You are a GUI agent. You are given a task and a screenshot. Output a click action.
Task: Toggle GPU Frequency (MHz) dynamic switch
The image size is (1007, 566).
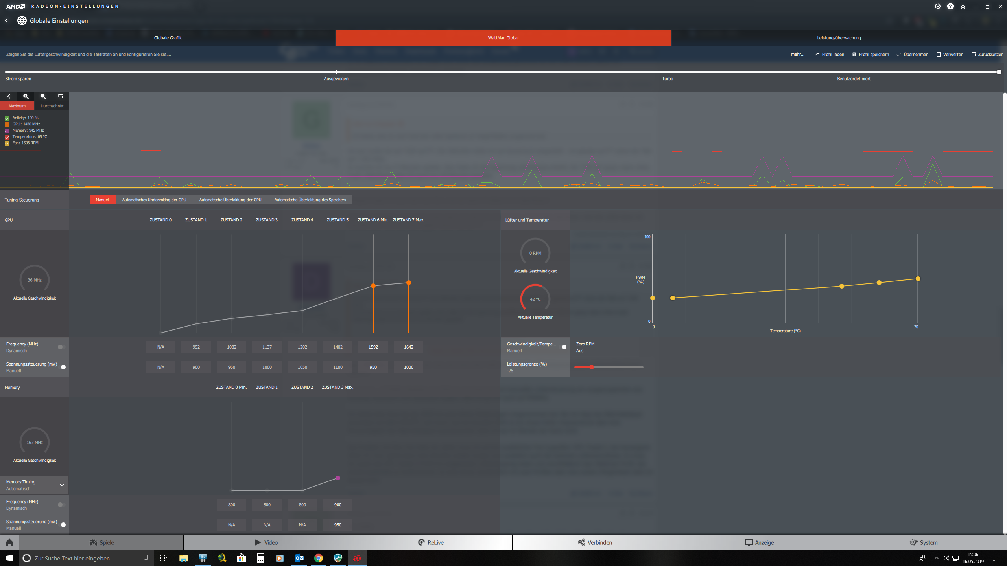(61, 347)
